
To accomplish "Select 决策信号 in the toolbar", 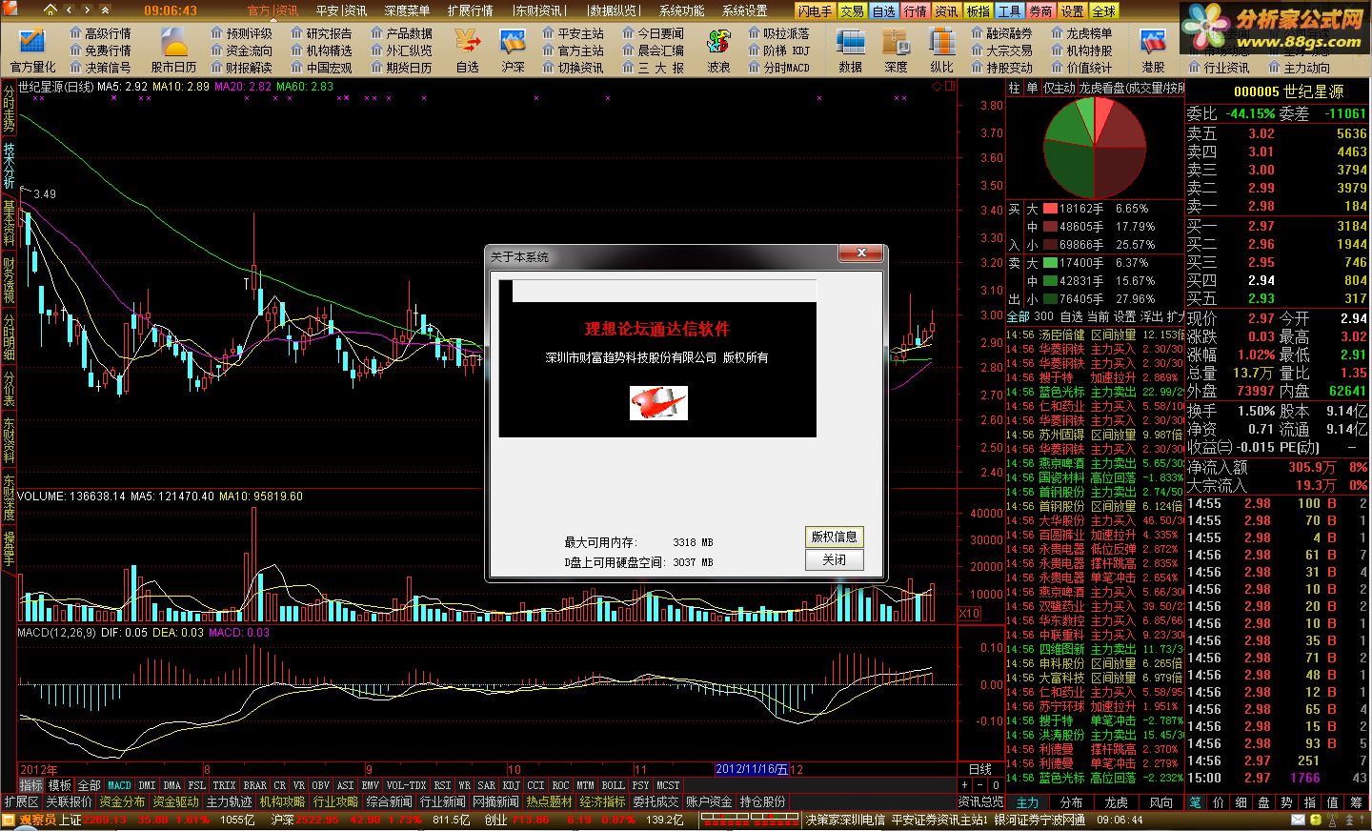I will (100, 68).
